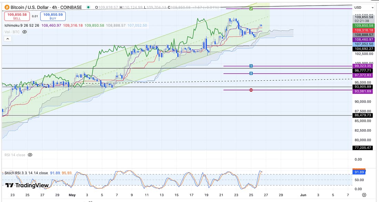Screen dimensions: 379x202
Task: Show the hidden RSI 14 close indicator
Action: coord(30,155)
